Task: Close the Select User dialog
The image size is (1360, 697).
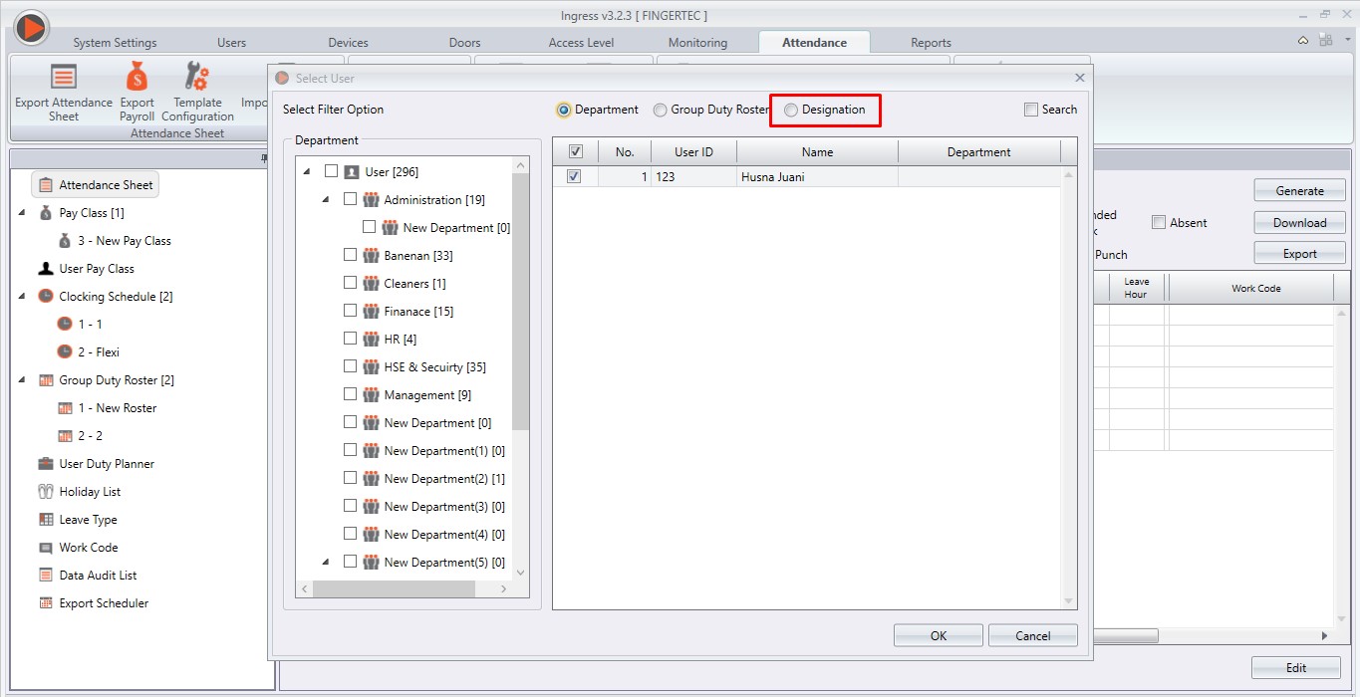Action: (1079, 78)
